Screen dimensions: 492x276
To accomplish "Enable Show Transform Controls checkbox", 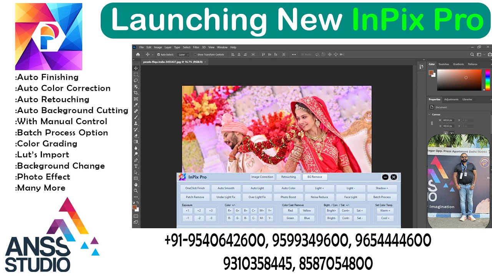I will click(195, 54).
